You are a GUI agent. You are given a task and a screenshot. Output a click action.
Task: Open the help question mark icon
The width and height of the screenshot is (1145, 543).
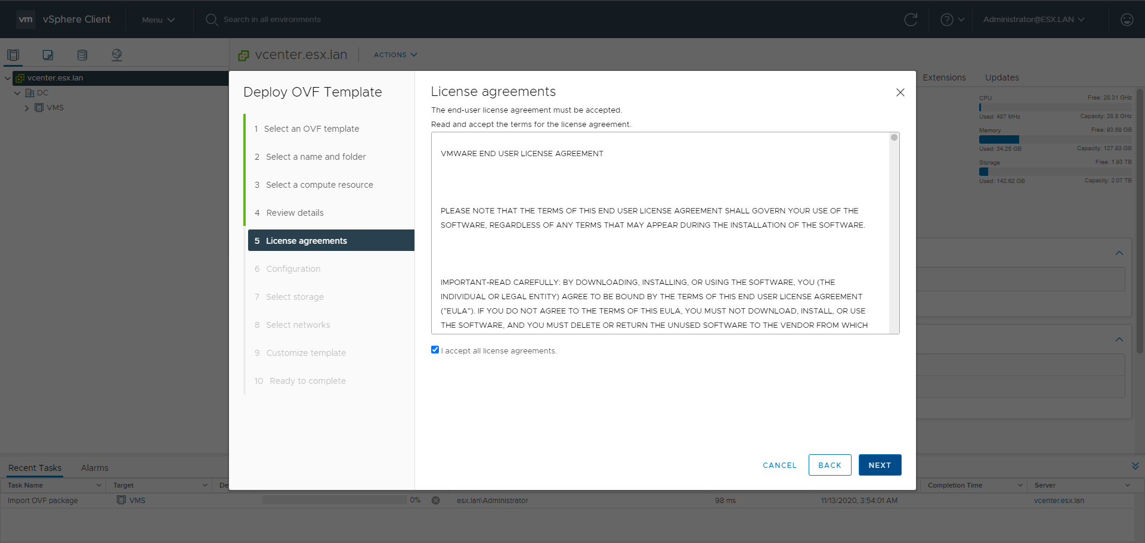point(946,20)
